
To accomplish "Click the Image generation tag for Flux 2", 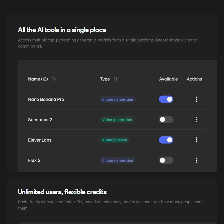I will point(118,160).
